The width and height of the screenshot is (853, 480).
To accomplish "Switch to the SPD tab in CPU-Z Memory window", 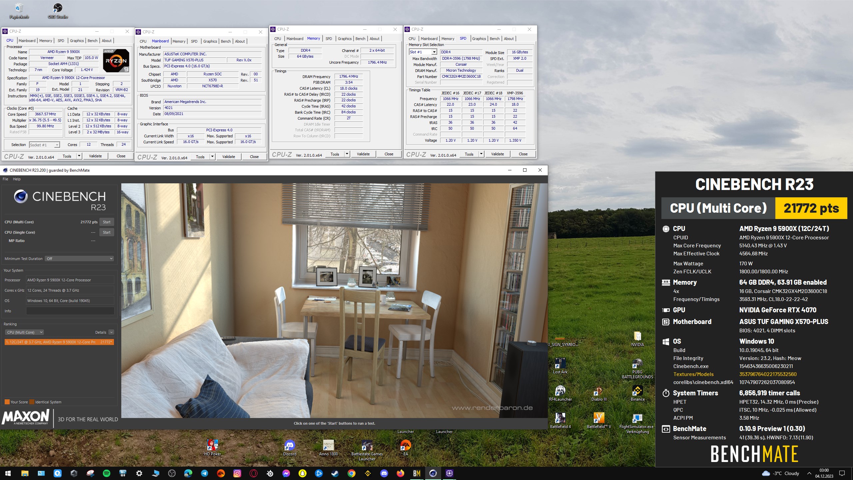I will tap(329, 39).
